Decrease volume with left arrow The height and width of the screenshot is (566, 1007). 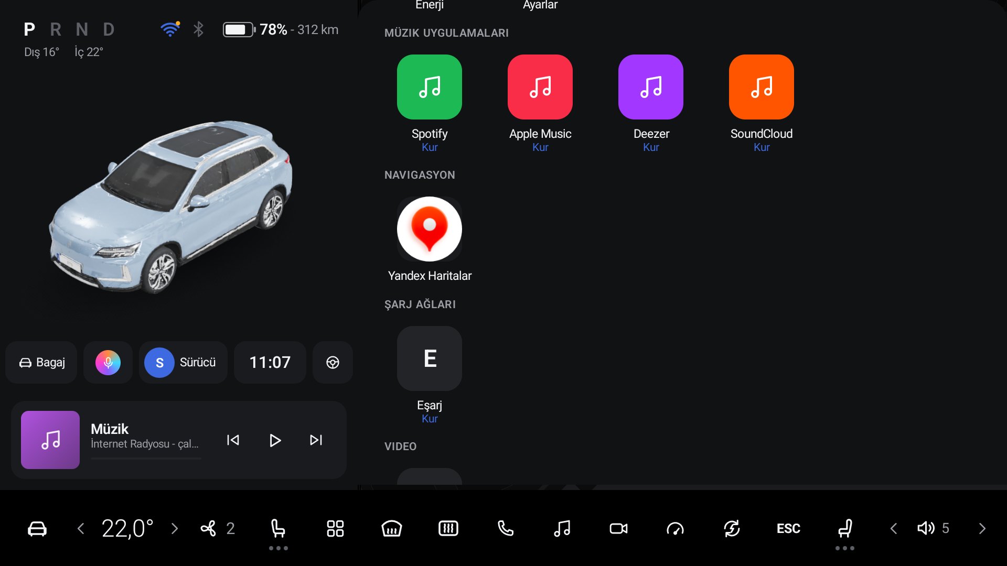pyautogui.click(x=894, y=528)
